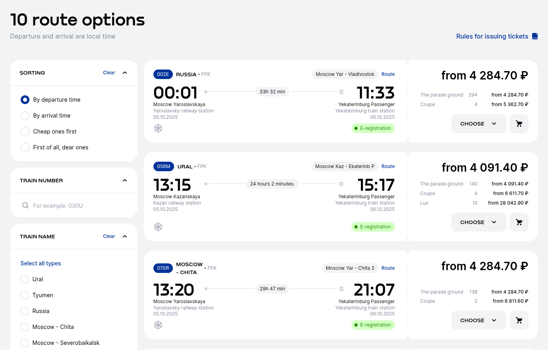Collapse the Train Number section
This screenshot has width=548, height=350.
click(125, 180)
